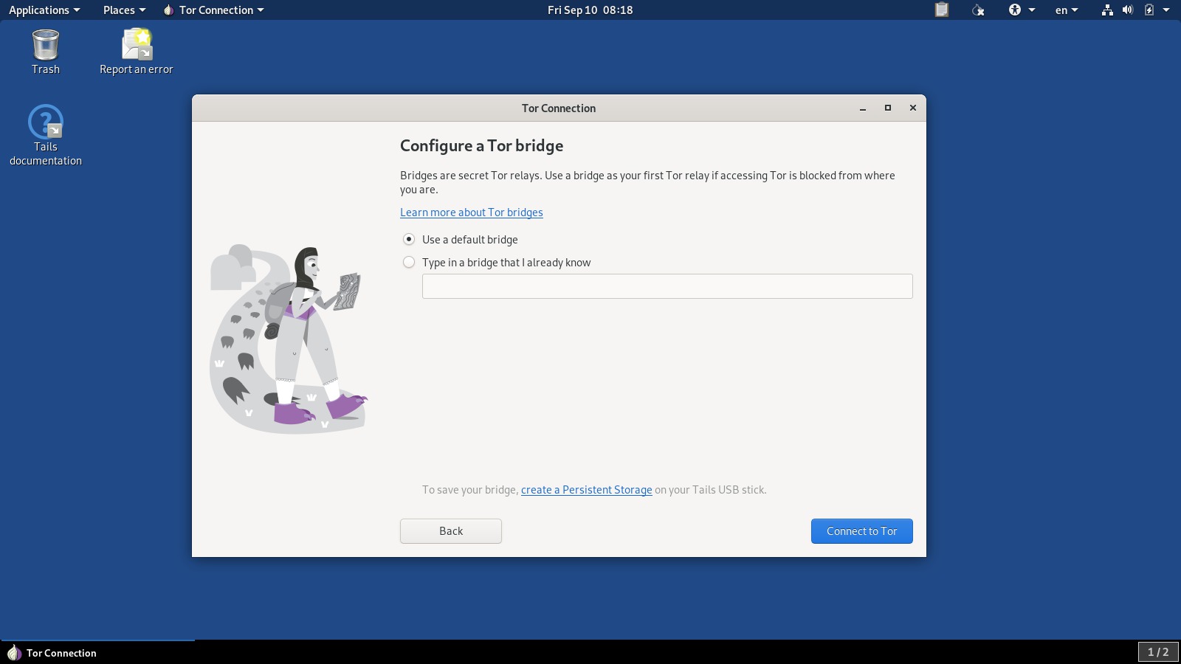Open the Trash desktop icon
Screen dimensions: 1181x664
[x=46, y=52]
